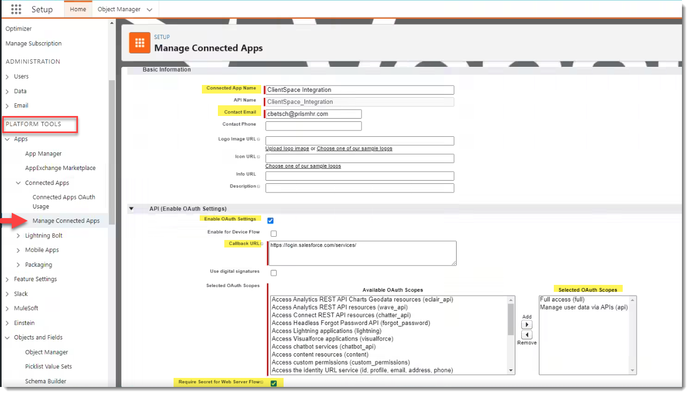The image size is (690, 395).
Task: Check Enable for Device Flow
Action: 273,234
